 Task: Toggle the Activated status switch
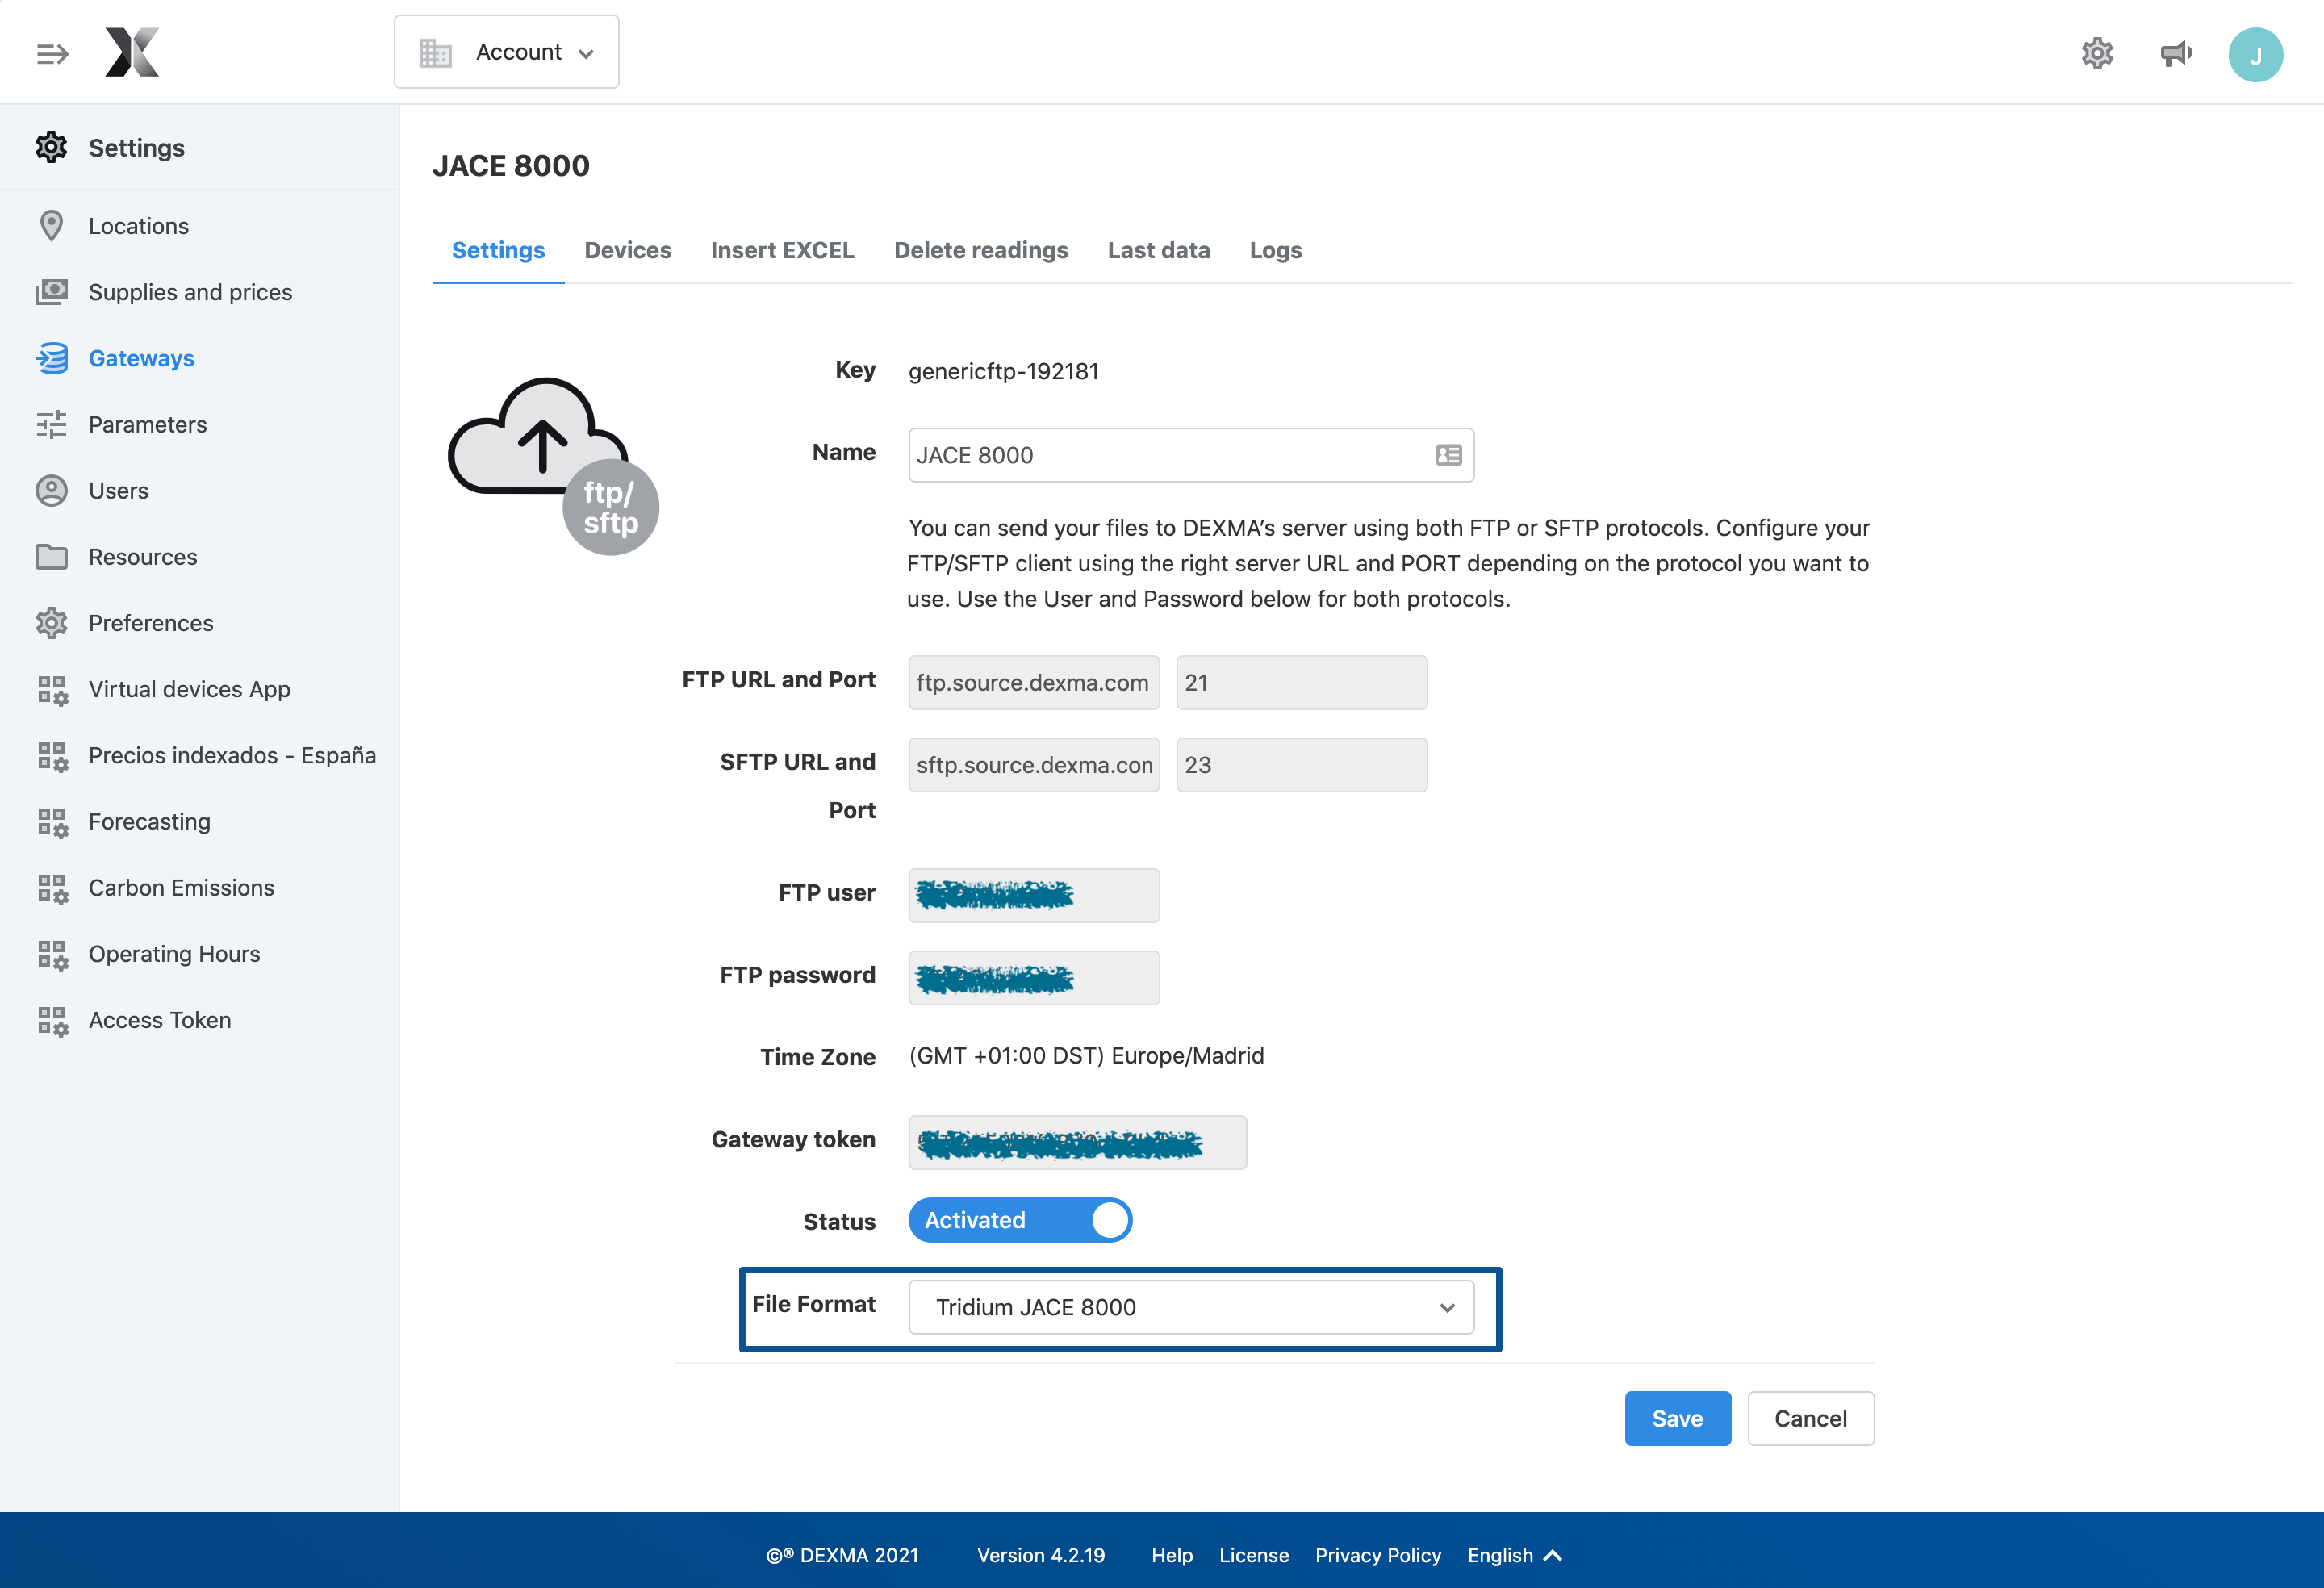click(x=1020, y=1220)
